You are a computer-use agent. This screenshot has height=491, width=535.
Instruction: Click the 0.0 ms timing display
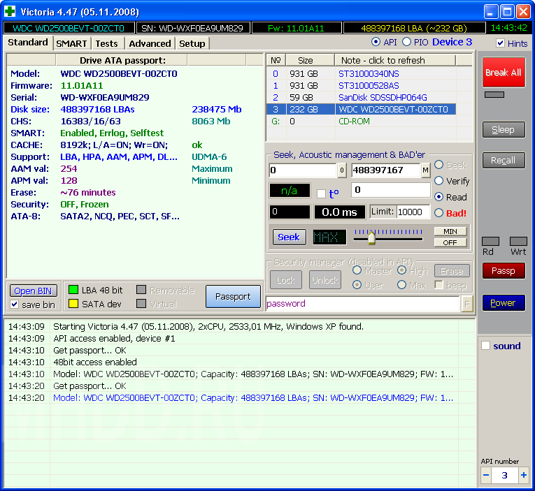tap(339, 212)
